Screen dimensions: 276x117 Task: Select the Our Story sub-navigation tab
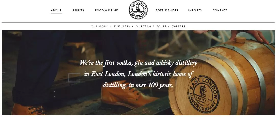point(99,26)
